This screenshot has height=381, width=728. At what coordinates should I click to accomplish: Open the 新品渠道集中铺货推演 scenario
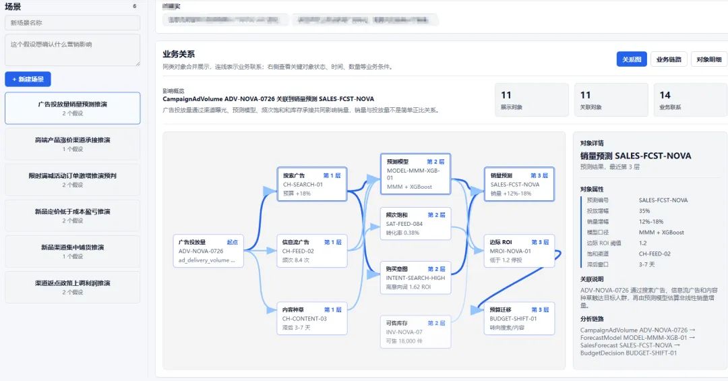[x=72, y=252]
